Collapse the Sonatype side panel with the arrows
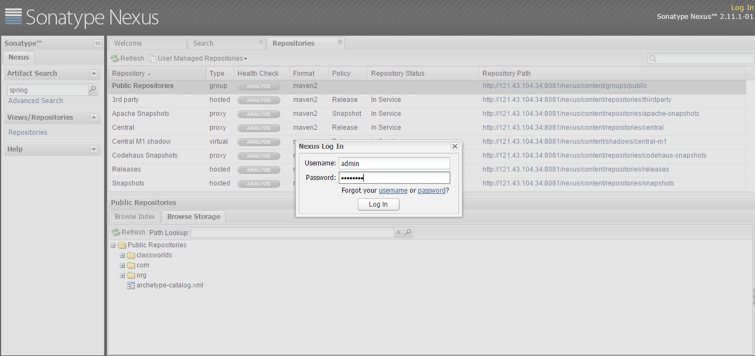 coord(98,43)
